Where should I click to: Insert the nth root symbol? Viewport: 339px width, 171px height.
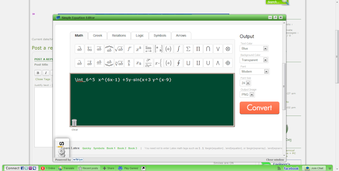119,63
